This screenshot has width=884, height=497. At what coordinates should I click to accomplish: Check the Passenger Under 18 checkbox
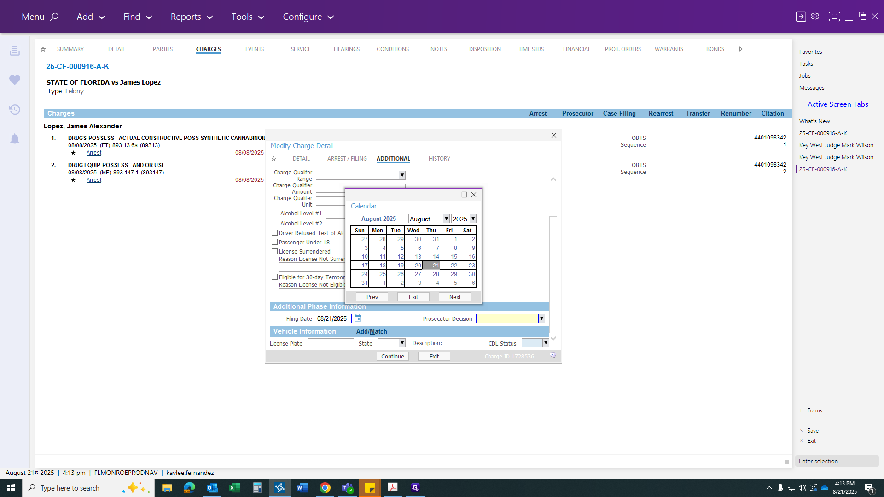click(275, 242)
